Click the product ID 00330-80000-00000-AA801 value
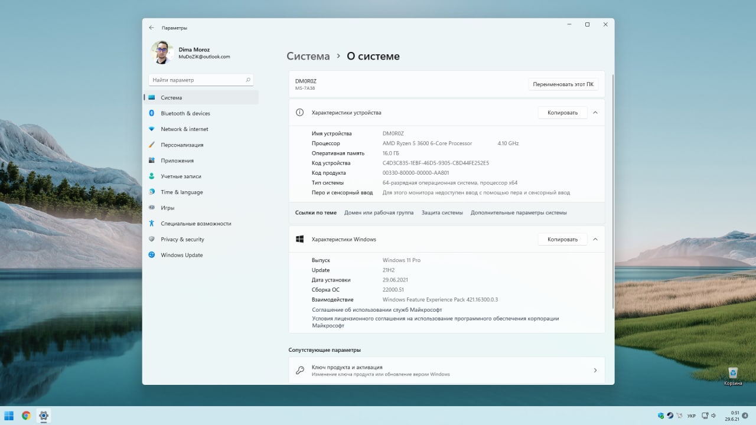Screen dimensions: 756x425 pos(416,173)
